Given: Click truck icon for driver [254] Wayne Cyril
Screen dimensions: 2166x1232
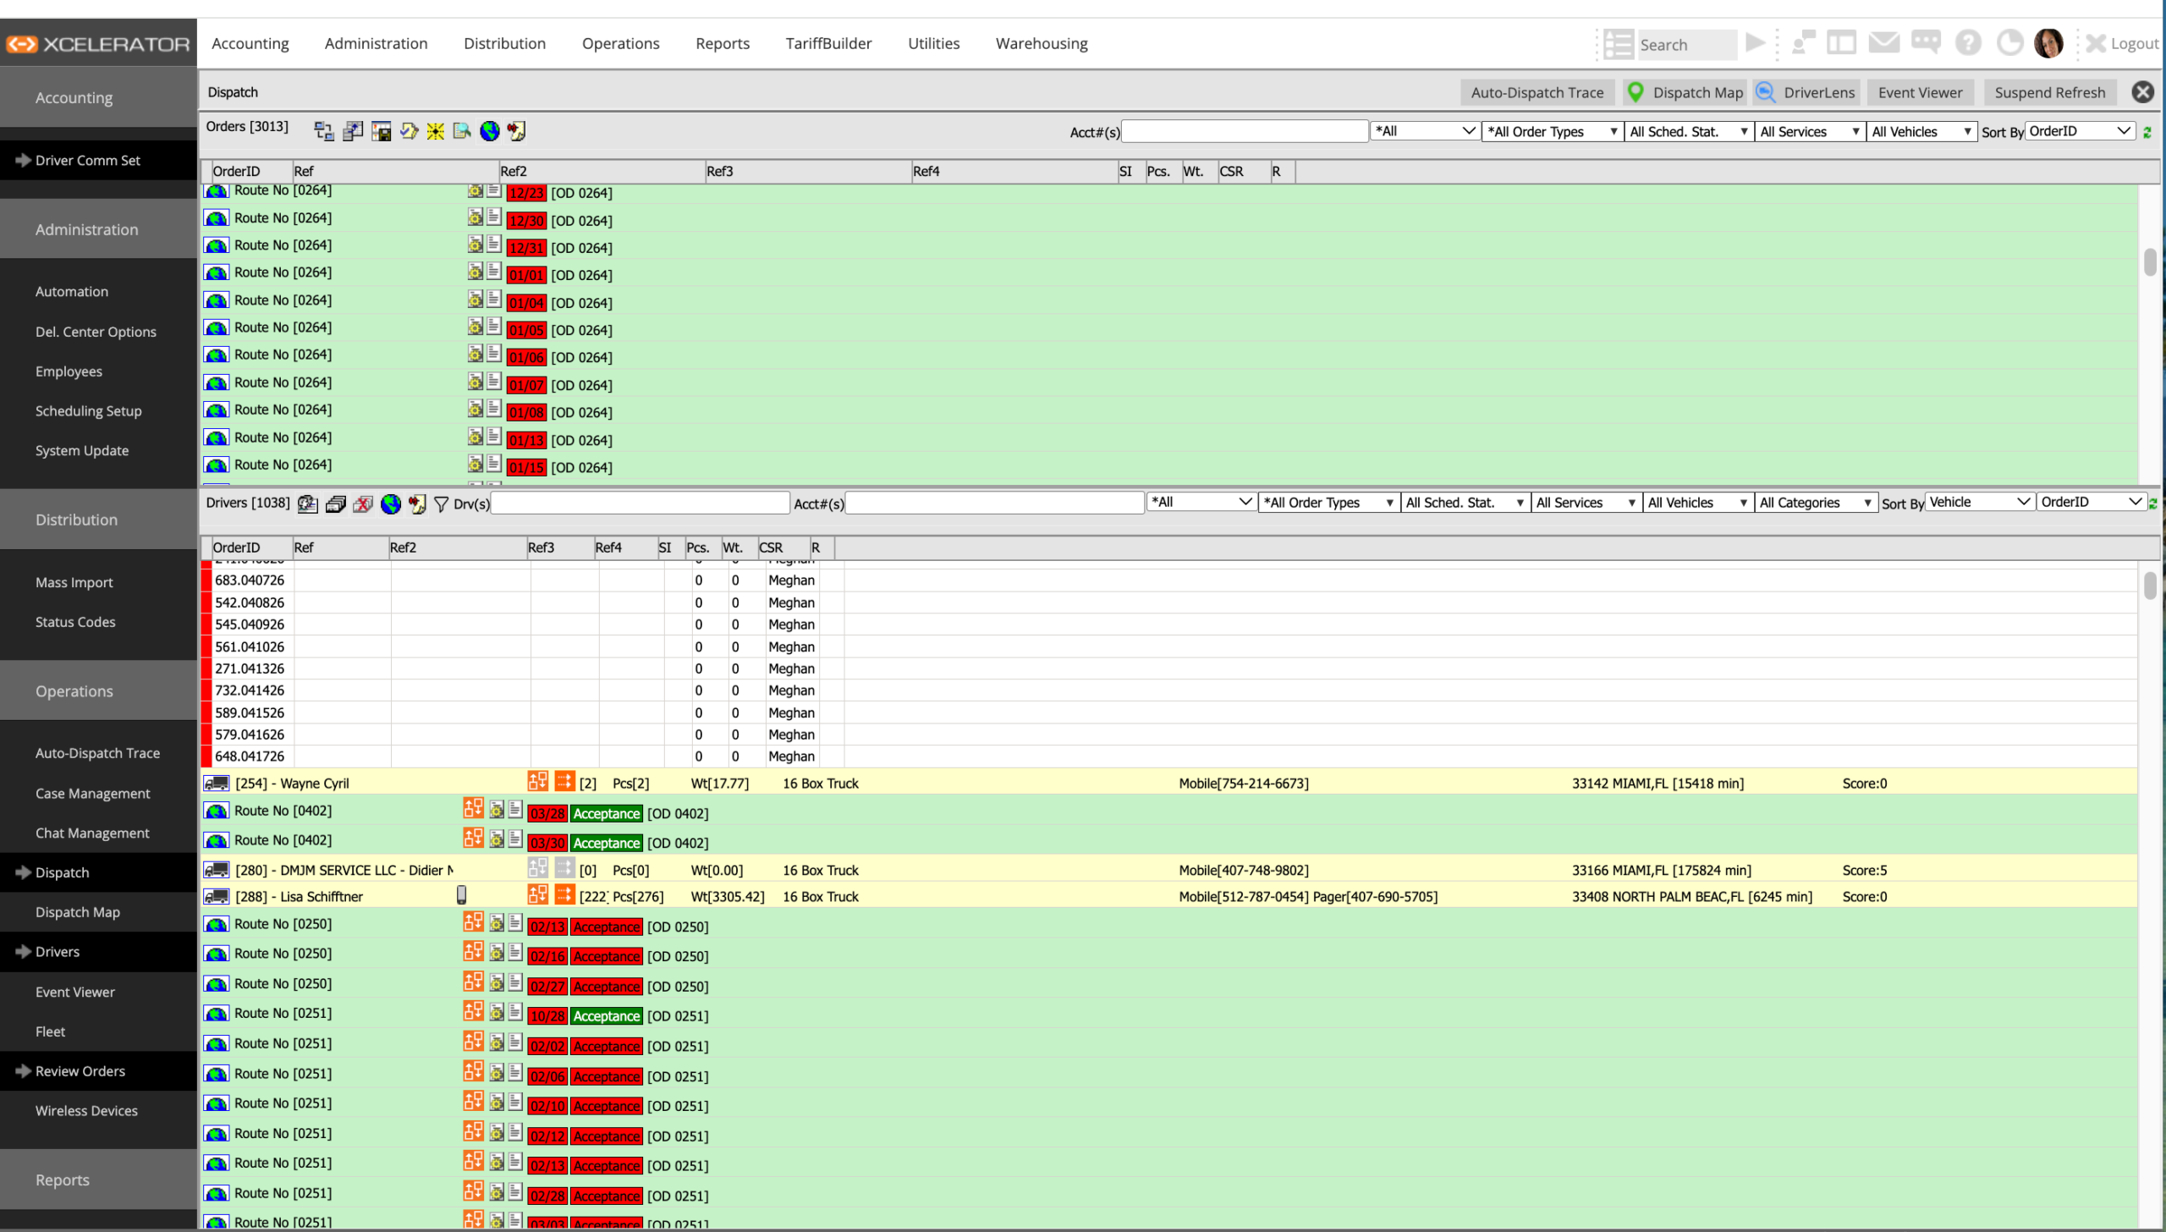Looking at the screenshot, I should [x=216, y=784].
